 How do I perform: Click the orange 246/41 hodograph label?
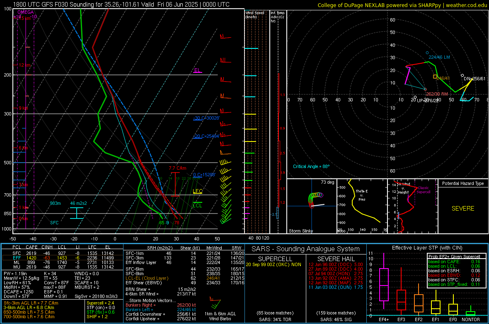point(443,78)
